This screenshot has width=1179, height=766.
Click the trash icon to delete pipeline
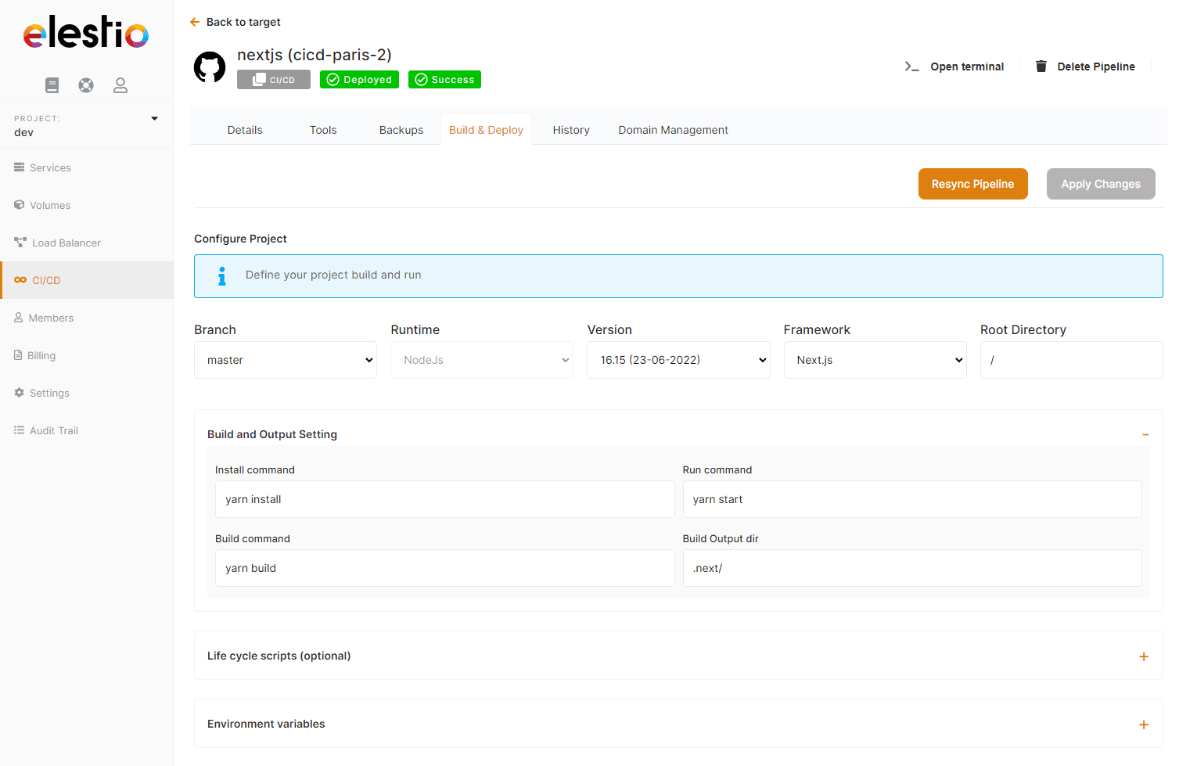tap(1041, 67)
